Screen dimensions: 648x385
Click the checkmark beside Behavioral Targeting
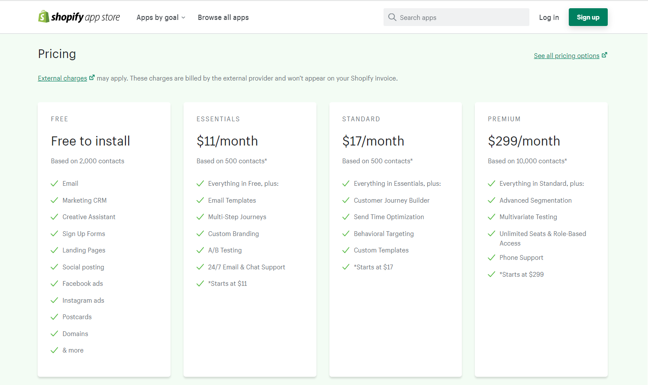point(346,234)
